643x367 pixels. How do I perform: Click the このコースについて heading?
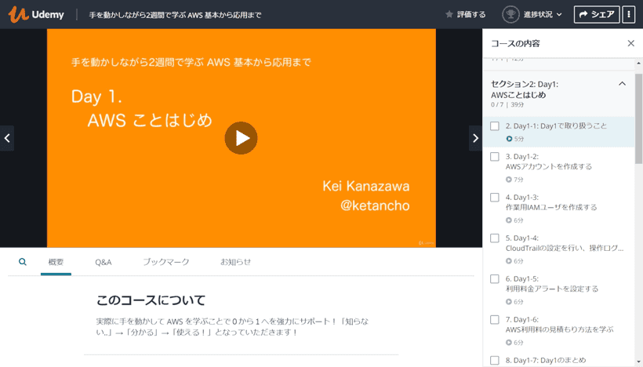coord(151,300)
